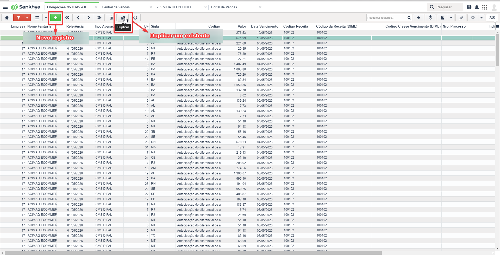This screenshot has height=255, width=500.
Task: Sort by Empresa column header
Action: [x=18, y=26]
